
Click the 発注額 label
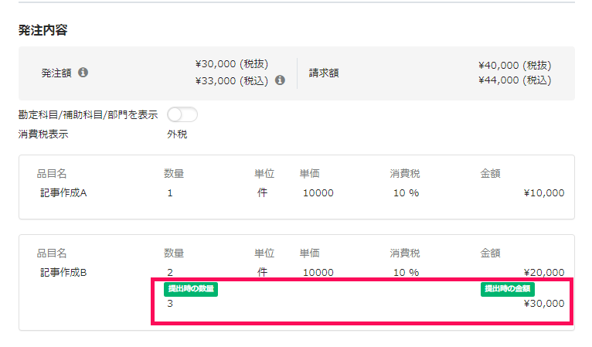point(56,73)
